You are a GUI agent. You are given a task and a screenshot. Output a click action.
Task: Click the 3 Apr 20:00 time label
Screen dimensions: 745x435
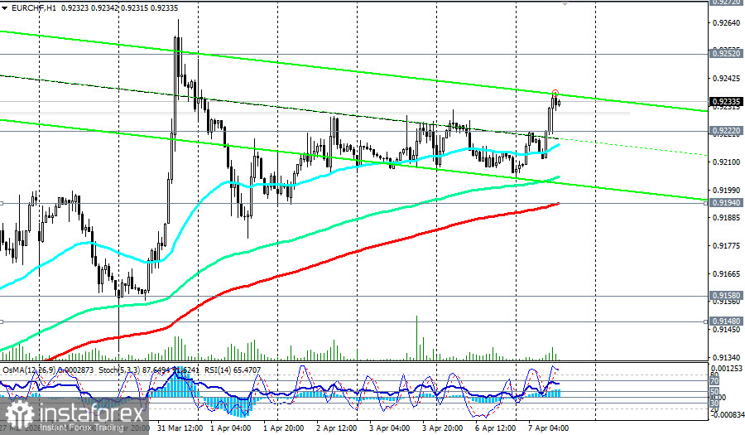443,428
